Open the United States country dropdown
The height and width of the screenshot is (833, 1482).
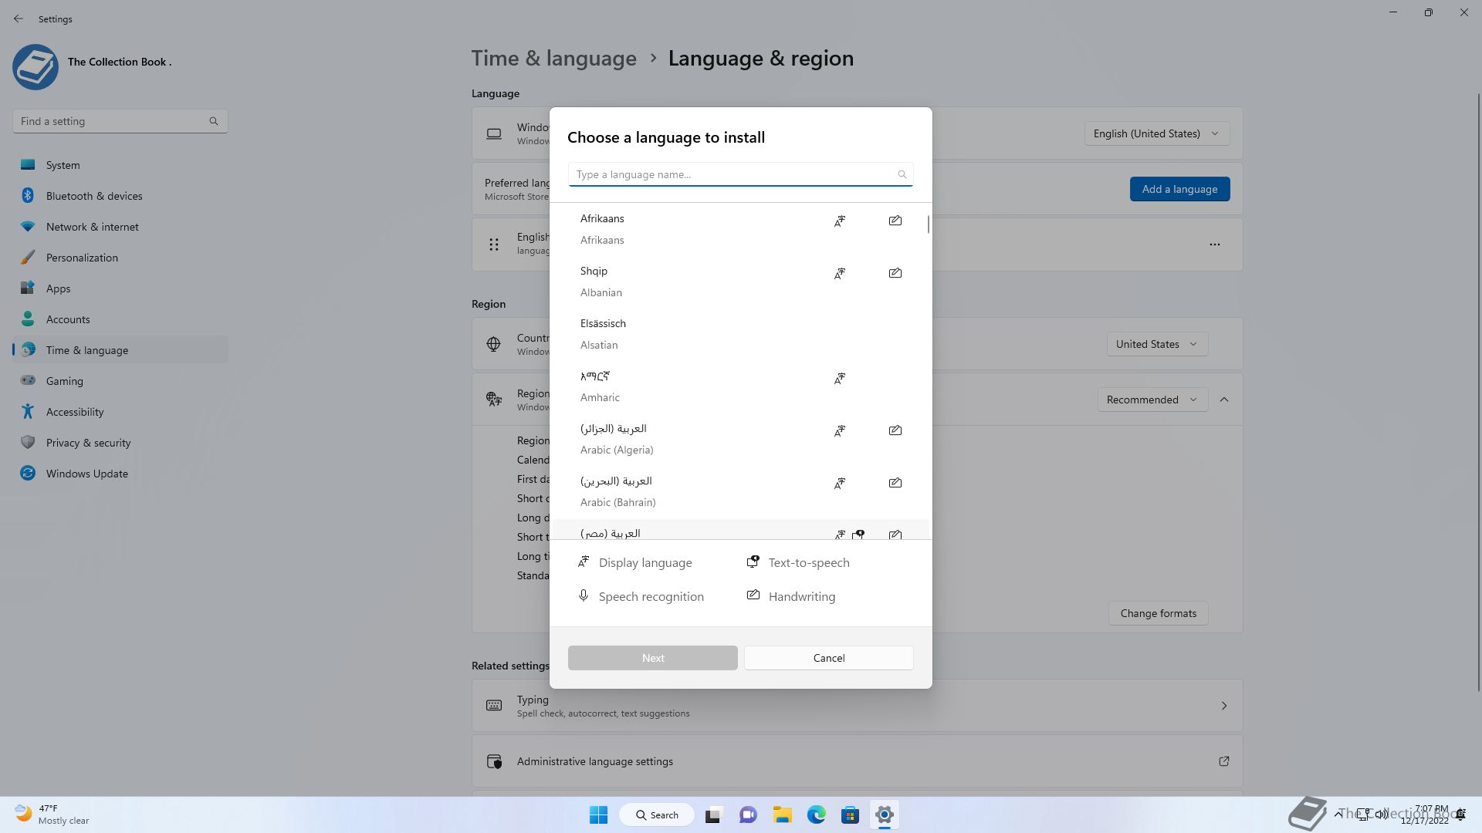(1156, 344)
